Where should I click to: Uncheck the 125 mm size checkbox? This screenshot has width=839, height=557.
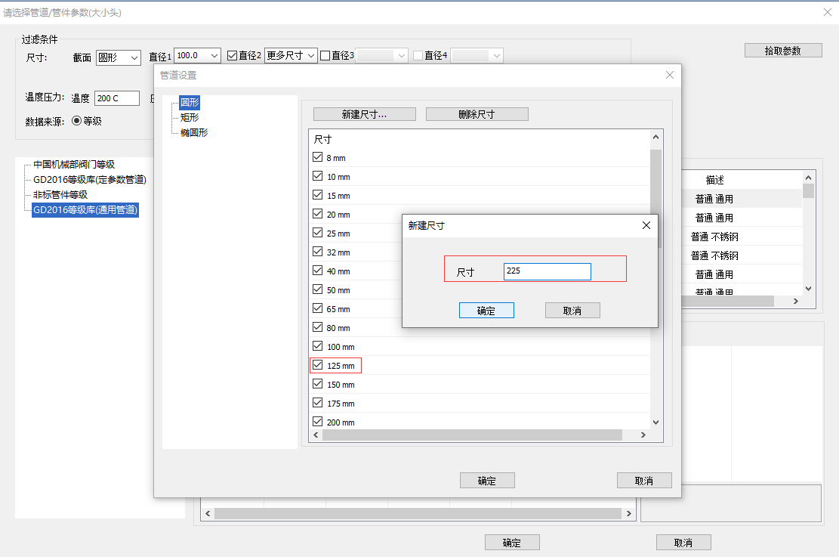pos(318,366)
